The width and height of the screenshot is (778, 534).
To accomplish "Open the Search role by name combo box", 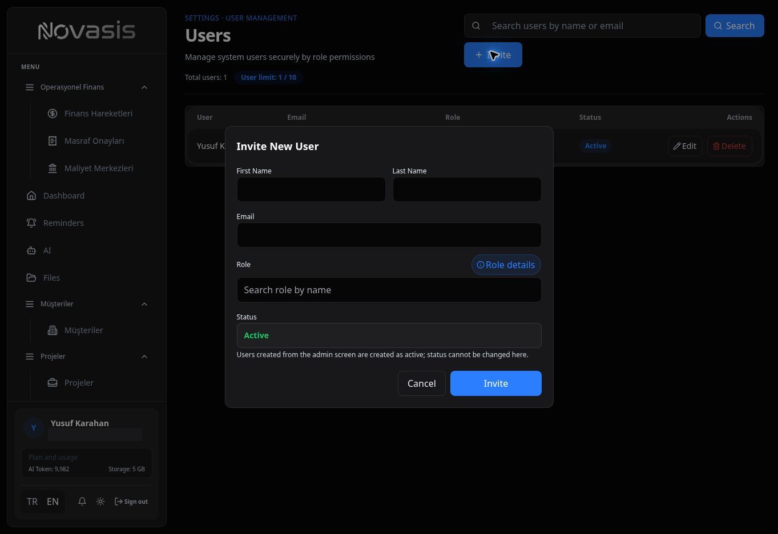I will tap(389, 290).
